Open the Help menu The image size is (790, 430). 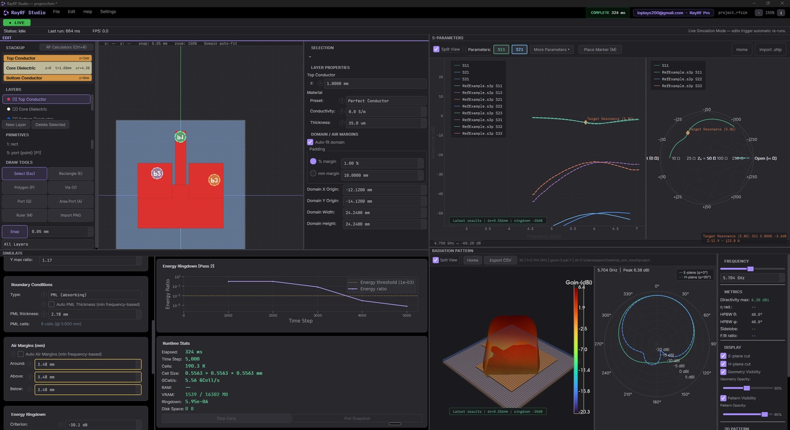click(x=88, y=12)
